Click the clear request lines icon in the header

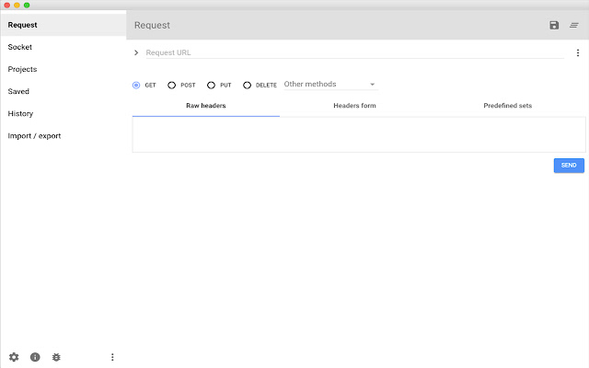574,25
